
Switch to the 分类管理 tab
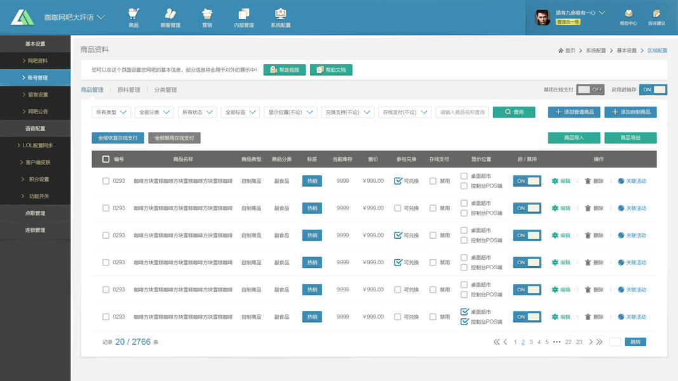(166, 90)
